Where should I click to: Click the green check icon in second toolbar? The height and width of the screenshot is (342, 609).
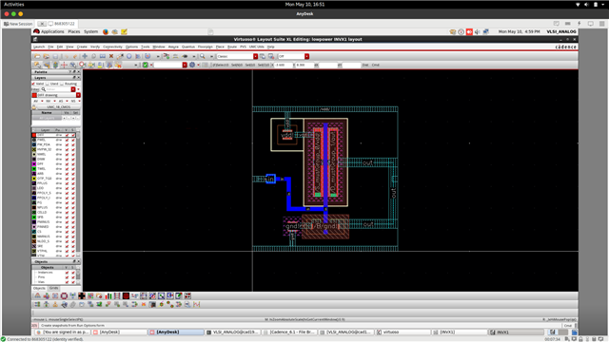146,65
